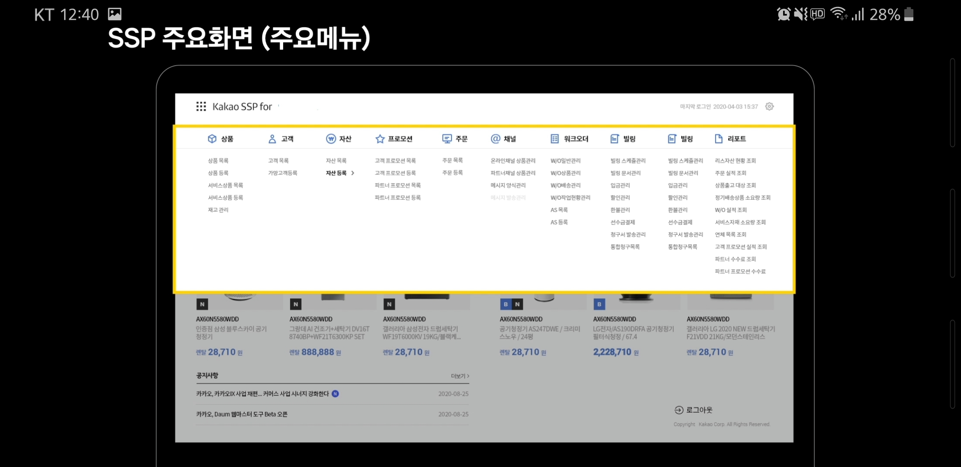
Task: Open 리스자산 현황 조회 report
Action: click(735, 161)
